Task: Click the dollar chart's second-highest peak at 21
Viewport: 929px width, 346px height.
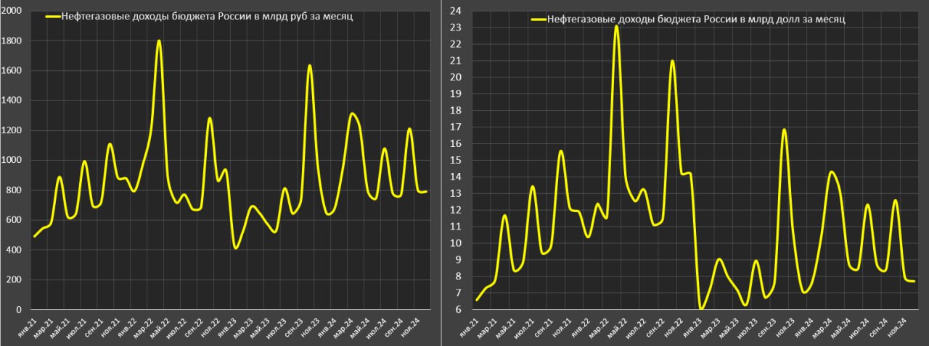Action: (672, 61)
